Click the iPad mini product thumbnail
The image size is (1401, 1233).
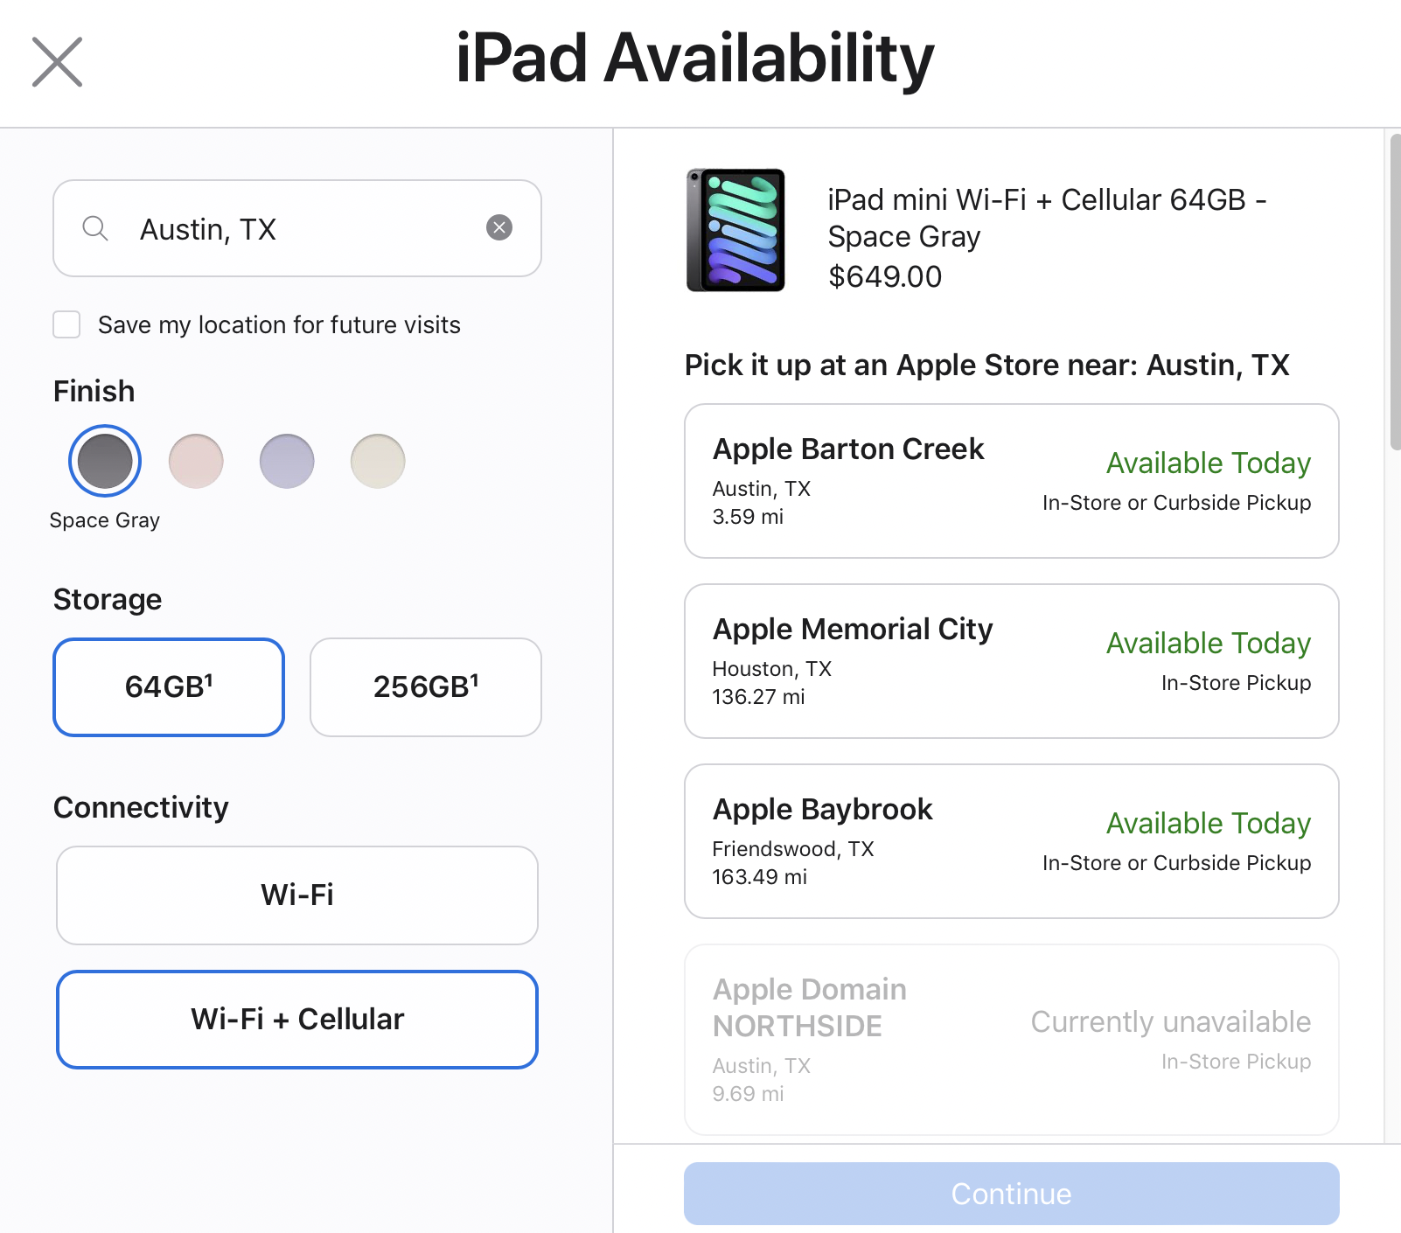[735, 230]
